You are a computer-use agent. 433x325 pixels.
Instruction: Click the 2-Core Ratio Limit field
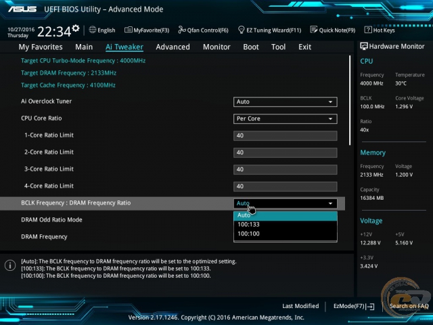coord(286,152)
